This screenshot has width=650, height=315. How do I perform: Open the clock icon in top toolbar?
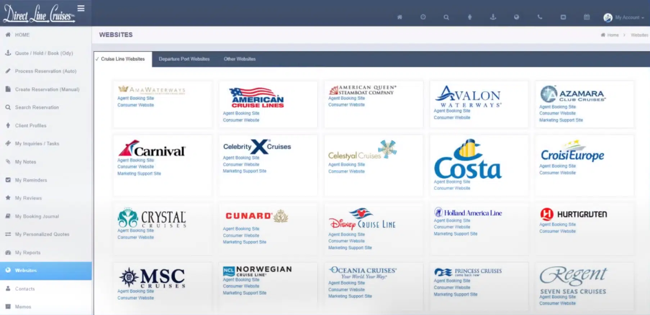tap(423, 17)
